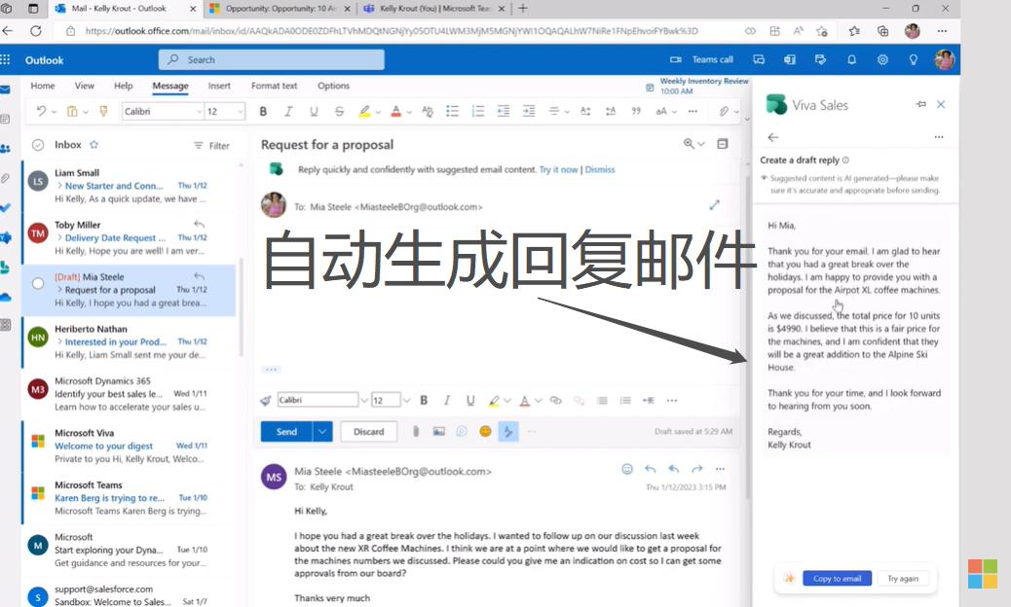Copy the suggested reply to email
The width and height of the screenshot is (1011, 607).
click(837, 578)
